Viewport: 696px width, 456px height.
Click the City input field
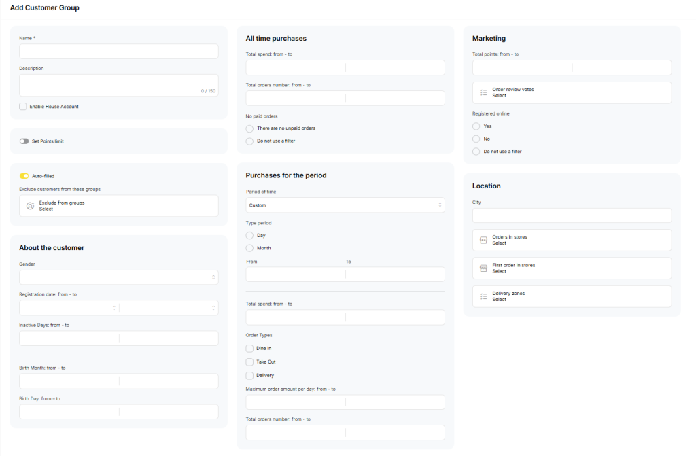click(572, 215)
